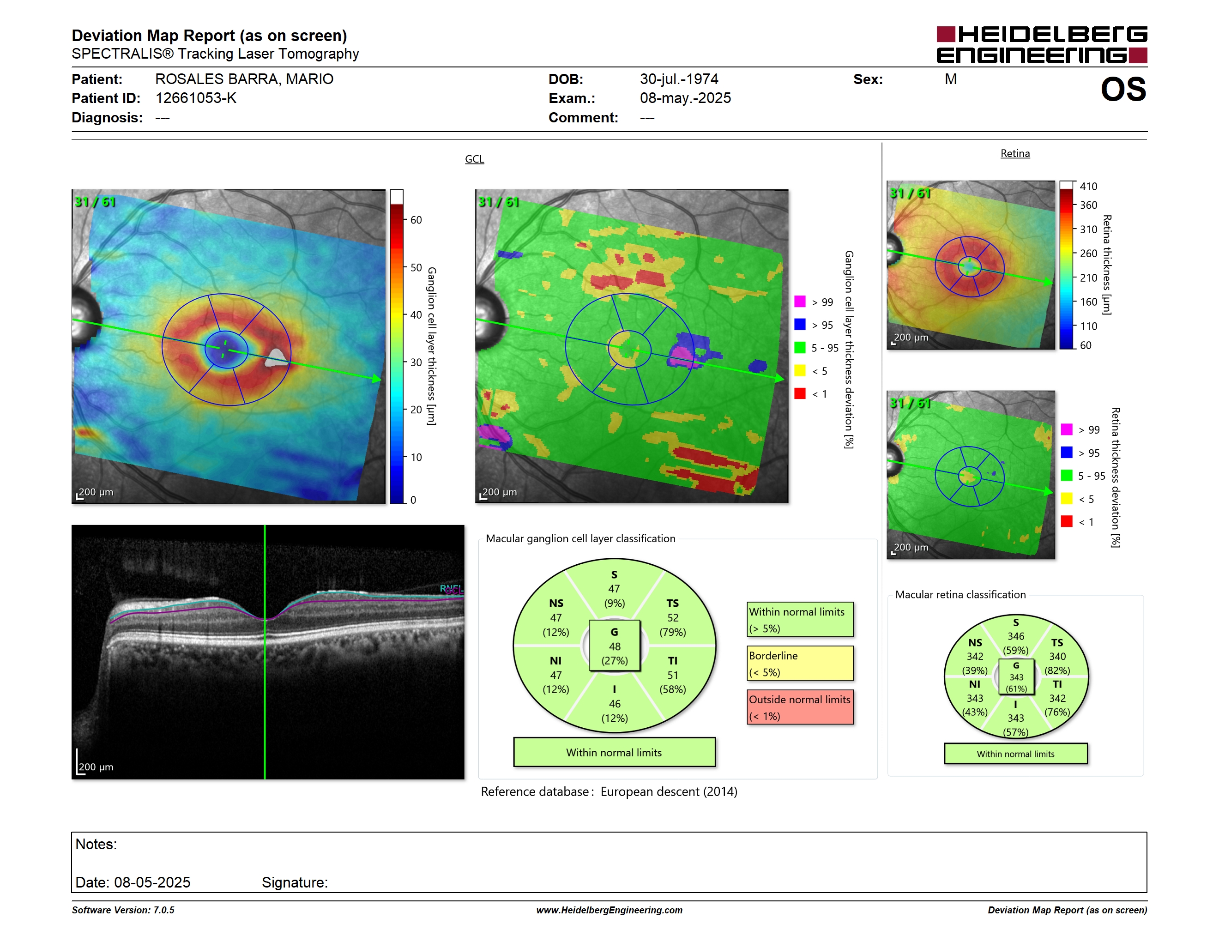Click the OCT B-scan cross-section image
Image resolution: width=1219 pixels, height=942 pixels.
coord(268,652)
